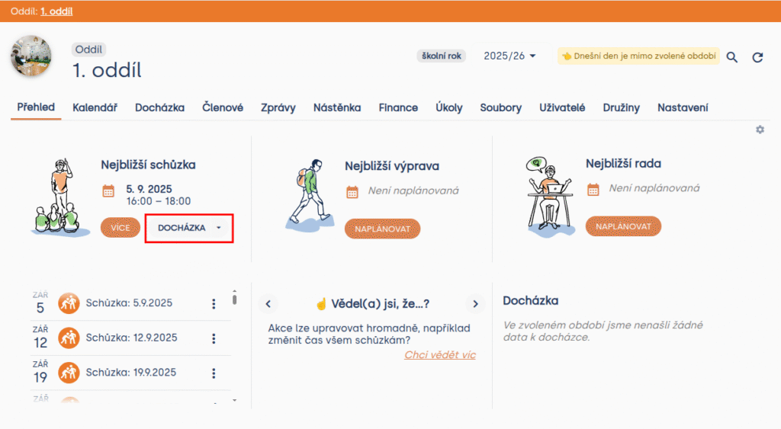This screenshot has height=429, width=781.
Task: Click the 1. oddíl breadcrumb link
Action: pyautogui.click(x=56, y=11)
